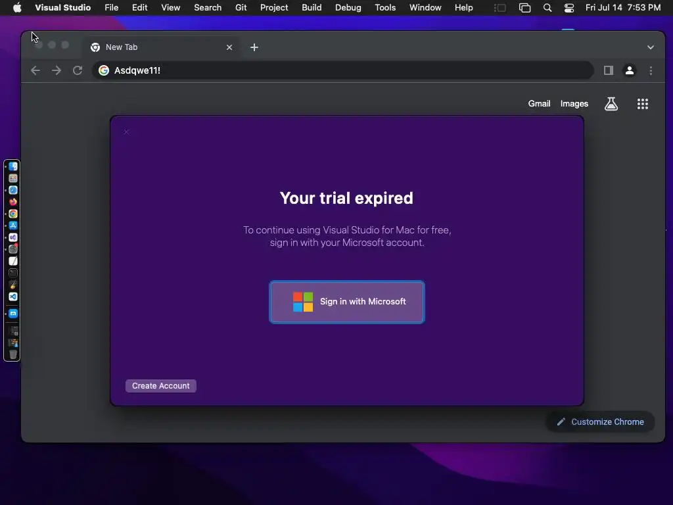
Task: Select the New Tab tab
Action: coord(160,47)
